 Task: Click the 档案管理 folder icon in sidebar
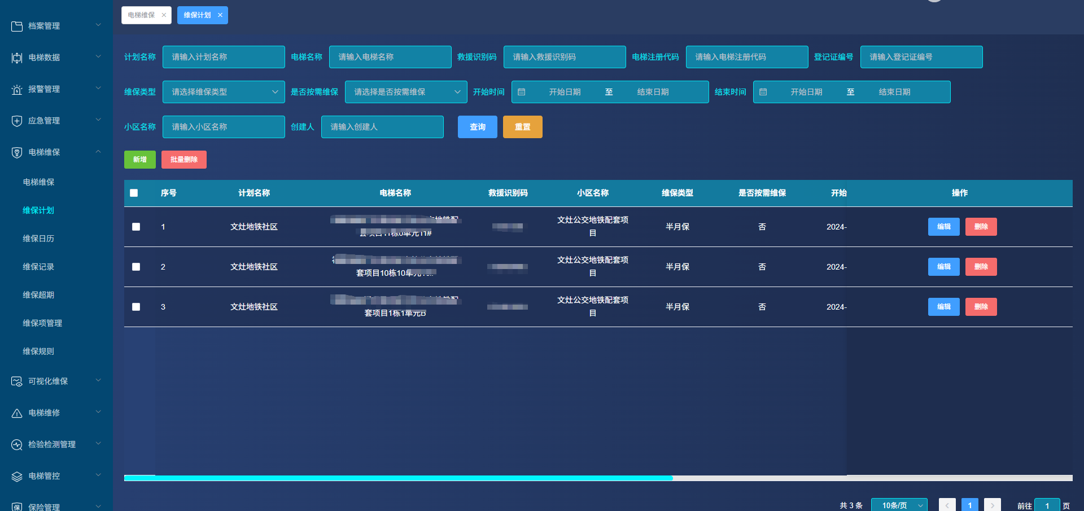pyautogui.click(x=17, y=26)
